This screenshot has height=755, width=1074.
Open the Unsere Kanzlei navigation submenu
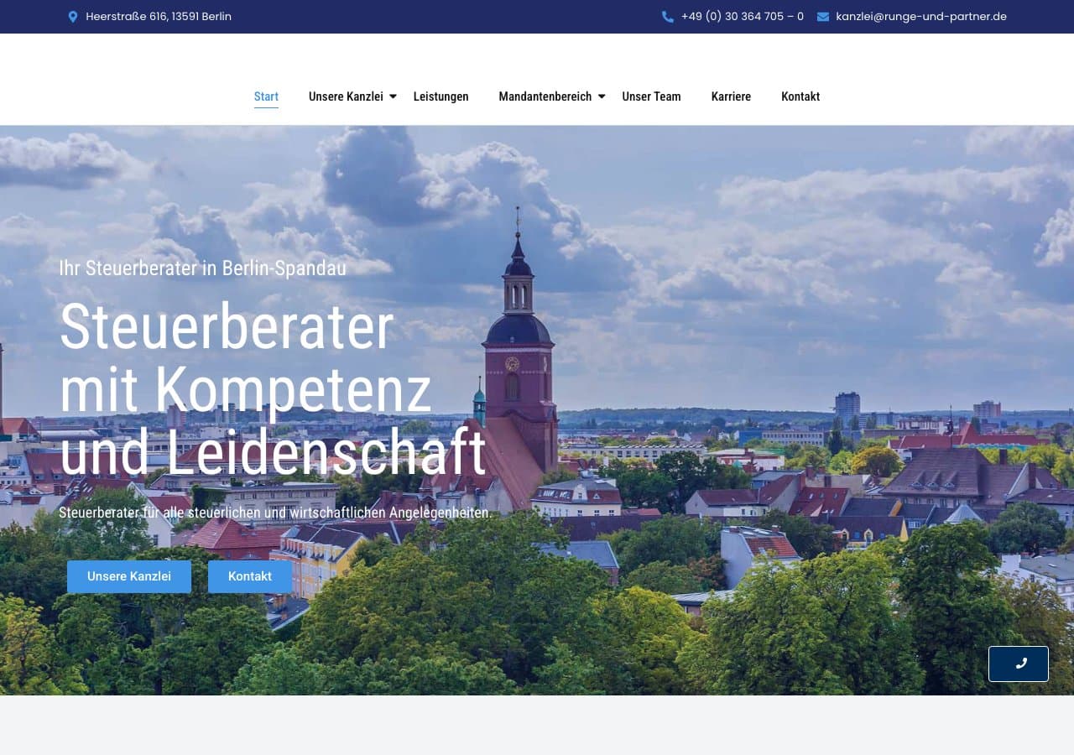click(346, 96)
